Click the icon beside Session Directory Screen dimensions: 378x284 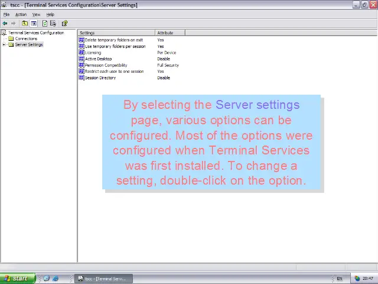(82, 78)
